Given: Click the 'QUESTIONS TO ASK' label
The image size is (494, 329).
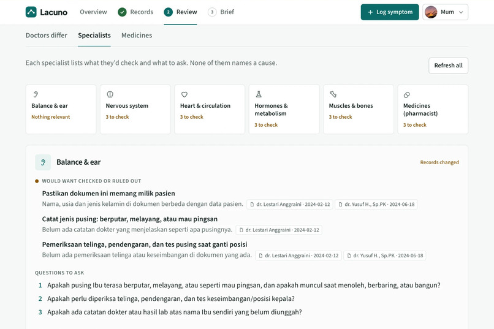Looking at the screenshot, I should tap(59, 273).
